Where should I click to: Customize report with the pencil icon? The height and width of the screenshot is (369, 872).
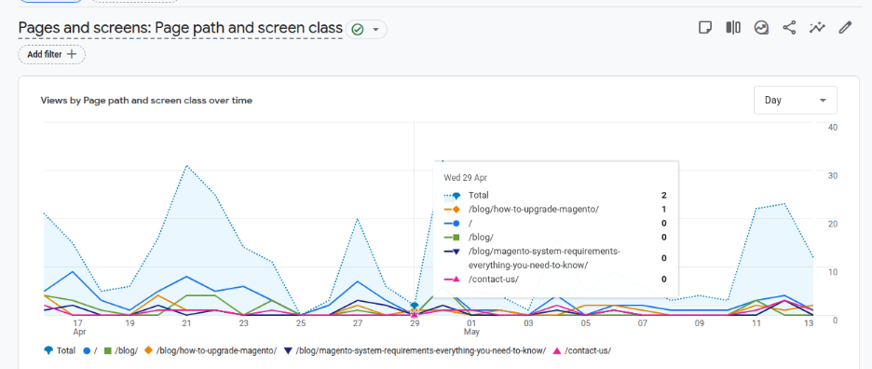pos(845,27)
